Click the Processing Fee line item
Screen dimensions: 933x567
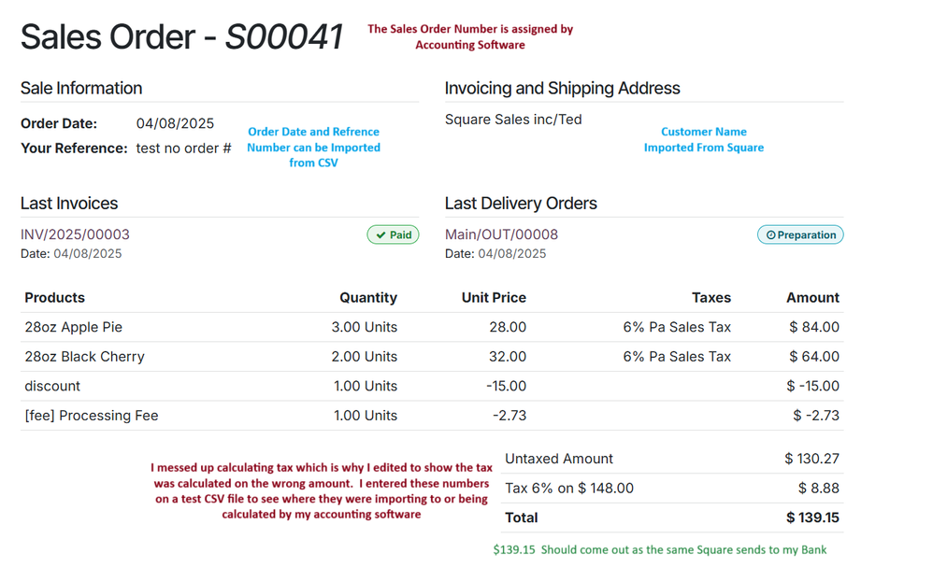[x=92, y=416]
